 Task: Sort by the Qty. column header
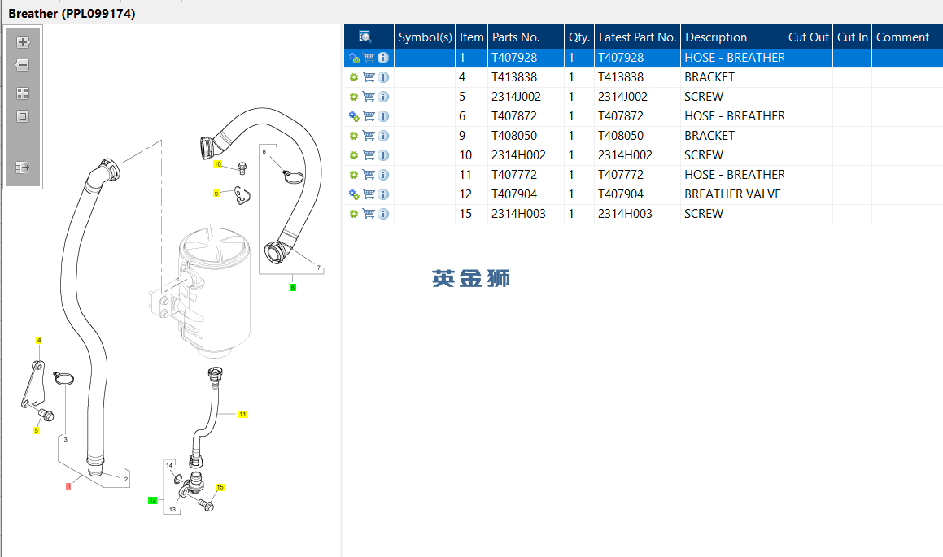[x=579, y=37]
